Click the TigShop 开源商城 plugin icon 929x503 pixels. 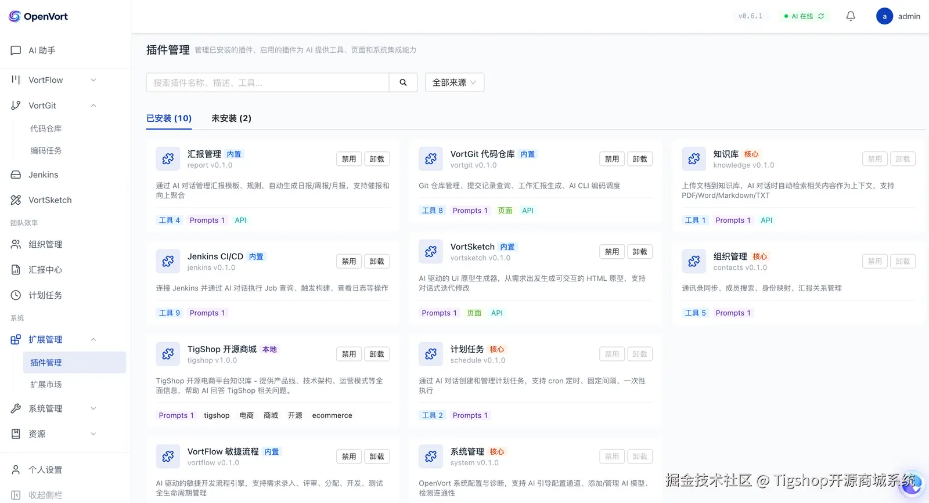[x=168, y=354]
